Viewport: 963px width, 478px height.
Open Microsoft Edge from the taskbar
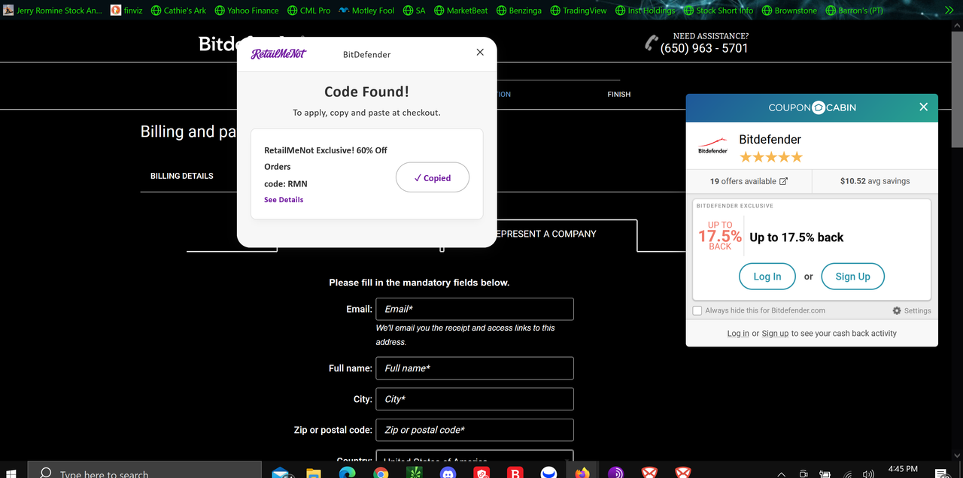pos(347,473)
